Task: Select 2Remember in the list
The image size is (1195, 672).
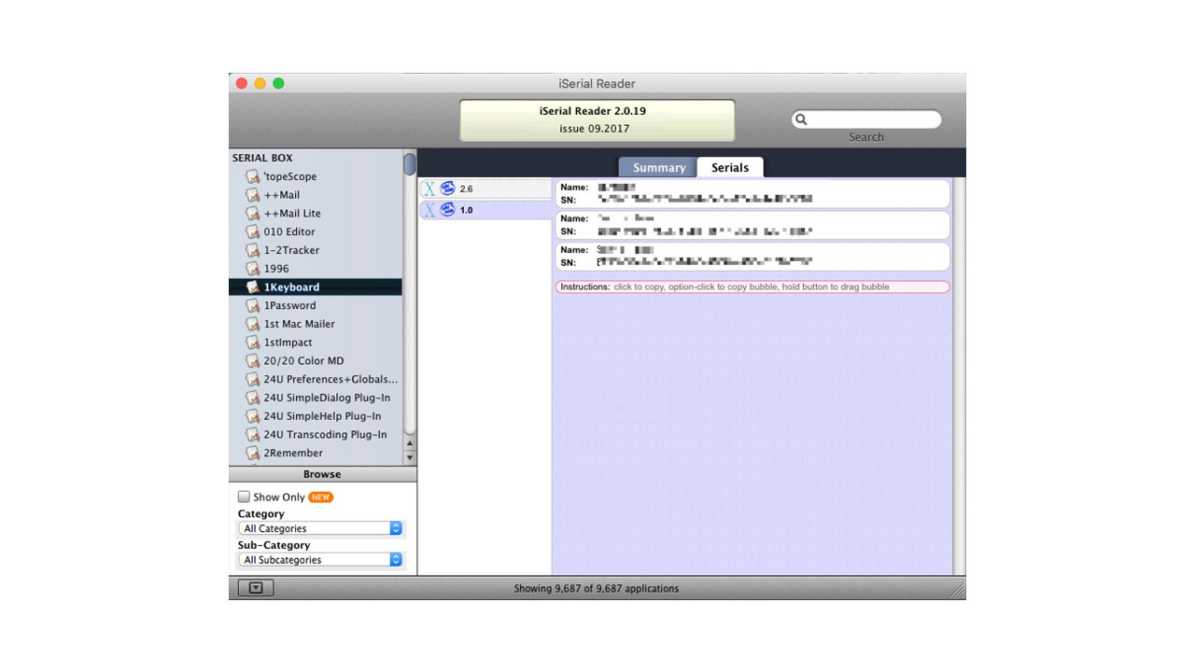Action: click(x=316, y=453)
